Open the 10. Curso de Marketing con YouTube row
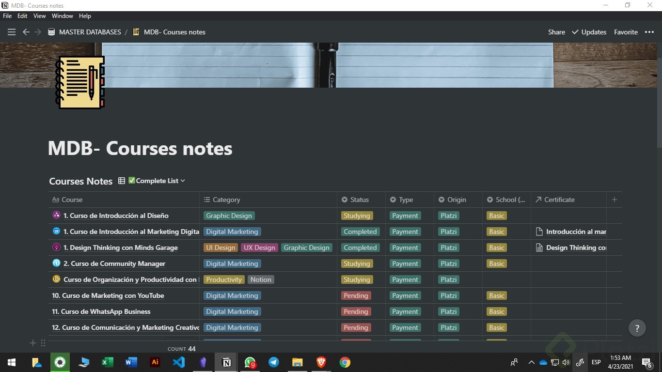 (x=108, y=295)
